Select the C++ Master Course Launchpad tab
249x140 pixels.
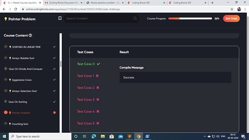(22, 3)
